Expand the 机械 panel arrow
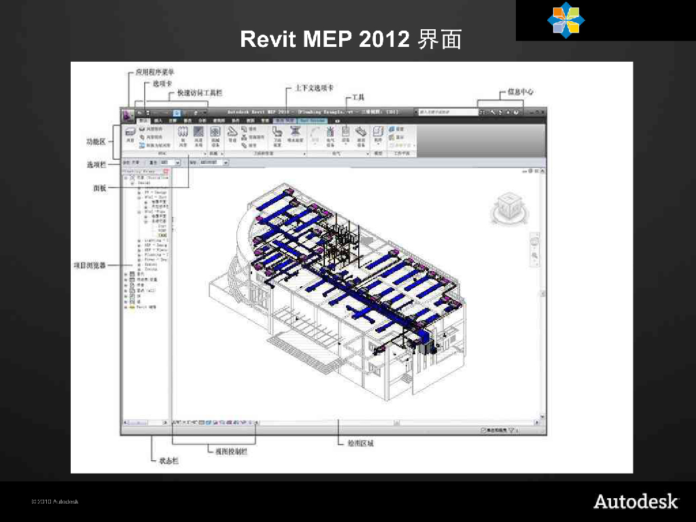Image resolution: width=696 pixels, height=522 pixels. 222,154
